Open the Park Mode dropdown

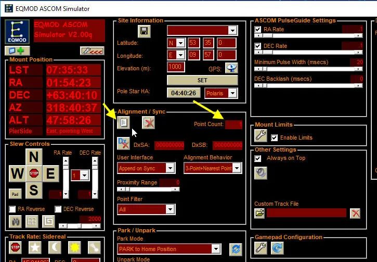point(215,249)
